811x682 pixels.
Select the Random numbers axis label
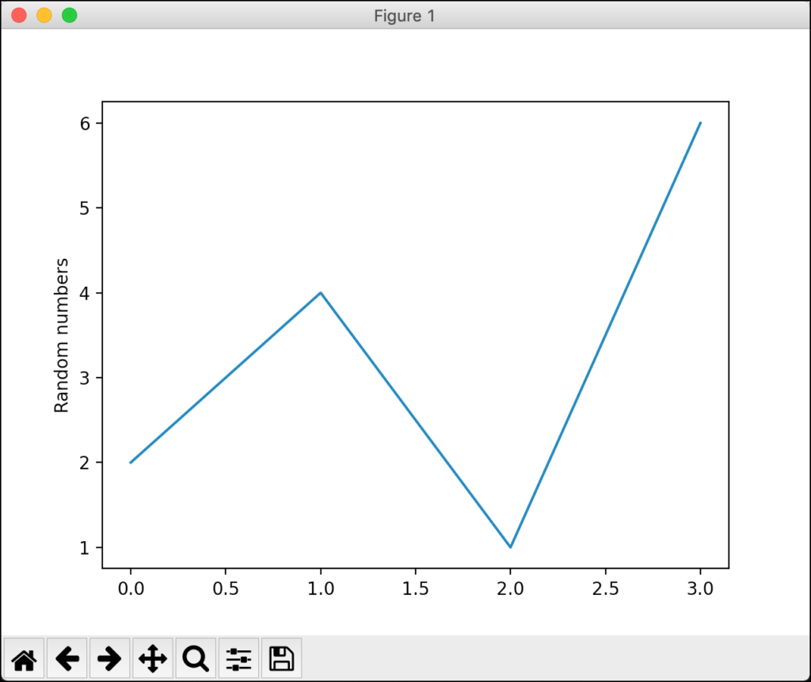click(x=60, y=333)
